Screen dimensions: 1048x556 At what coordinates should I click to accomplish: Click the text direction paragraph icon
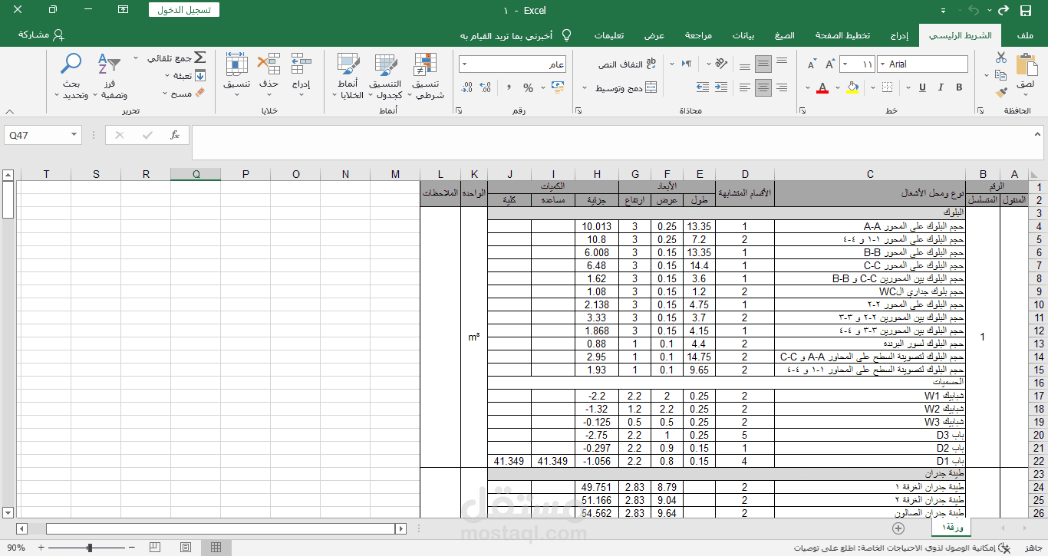click(687, 64)
